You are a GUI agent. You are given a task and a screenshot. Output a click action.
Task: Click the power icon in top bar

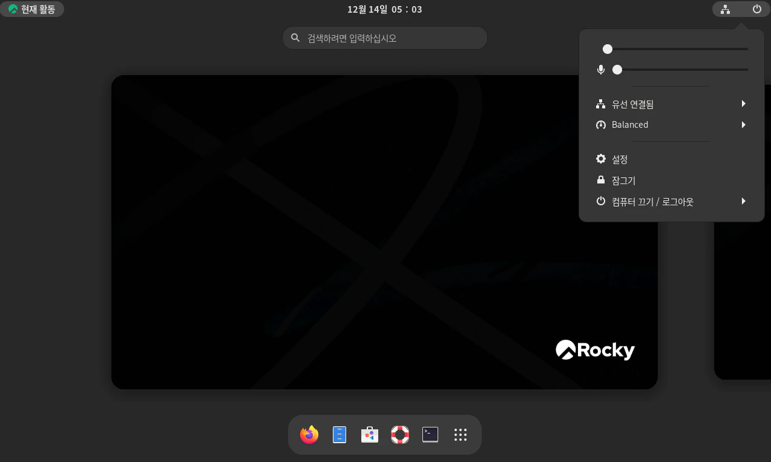756,9
